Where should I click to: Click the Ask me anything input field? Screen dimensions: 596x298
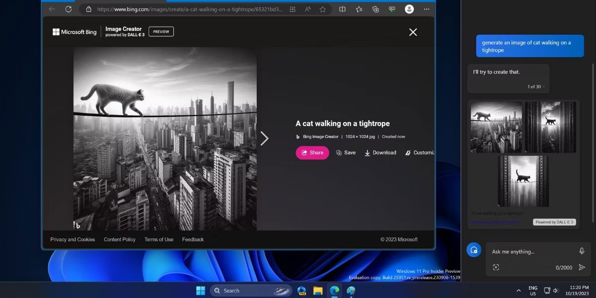531,252
